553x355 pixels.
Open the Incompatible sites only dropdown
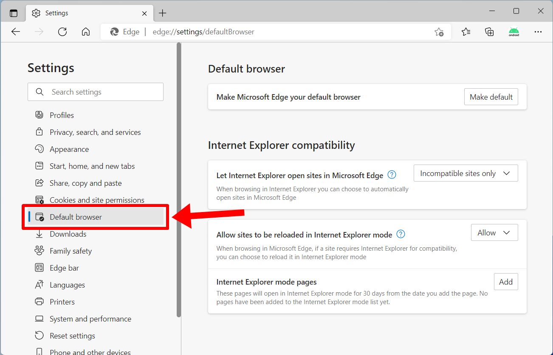pyautogui.click(x=466, y=173)
